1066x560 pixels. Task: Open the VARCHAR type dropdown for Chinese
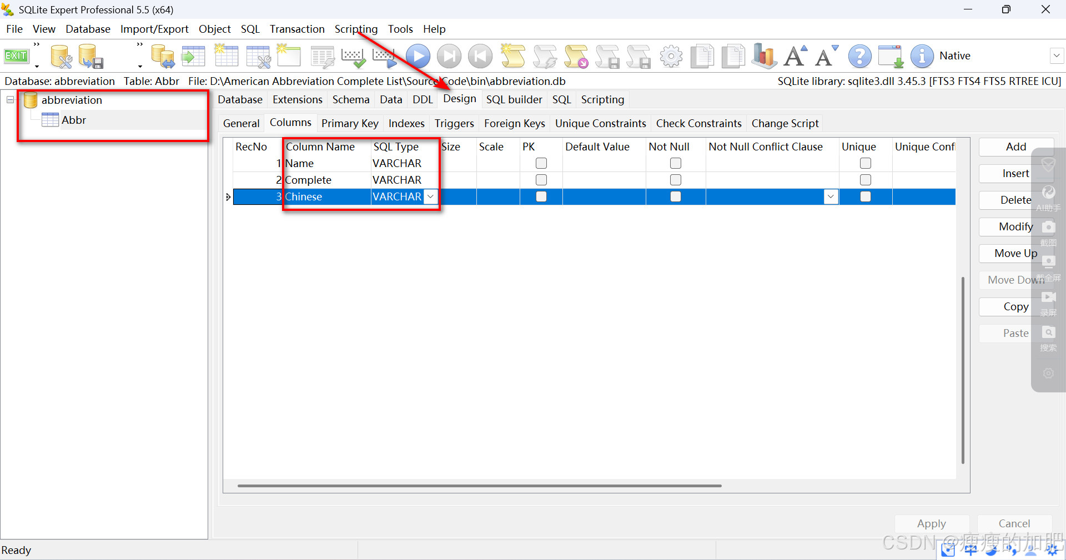pyautogui.click(x=430, y=196)
